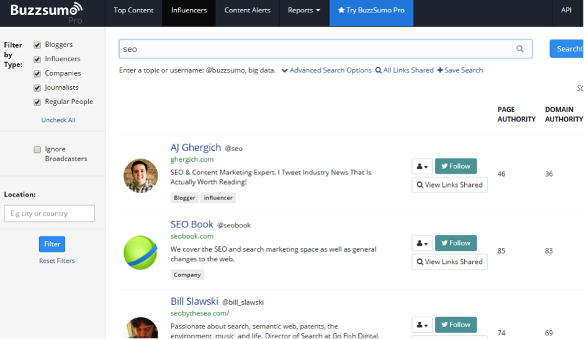Enable the Ignore Broadcasters checkbox
Viewport: 584px width, 339px height.
point(37,149)
